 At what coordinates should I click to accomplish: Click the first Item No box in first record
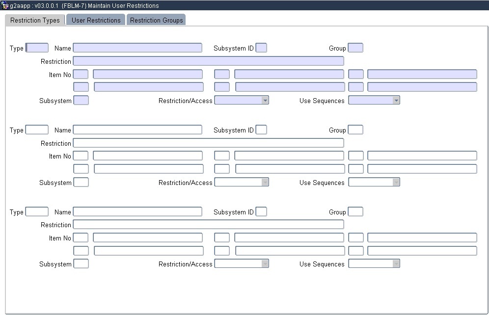coord(81,74)
